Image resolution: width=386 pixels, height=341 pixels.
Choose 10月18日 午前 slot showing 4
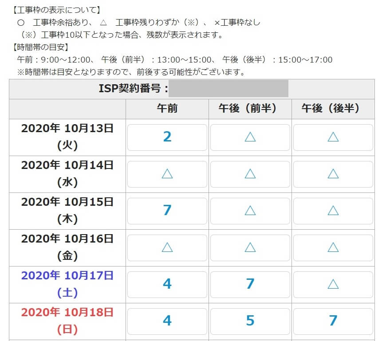pos(167,321)
